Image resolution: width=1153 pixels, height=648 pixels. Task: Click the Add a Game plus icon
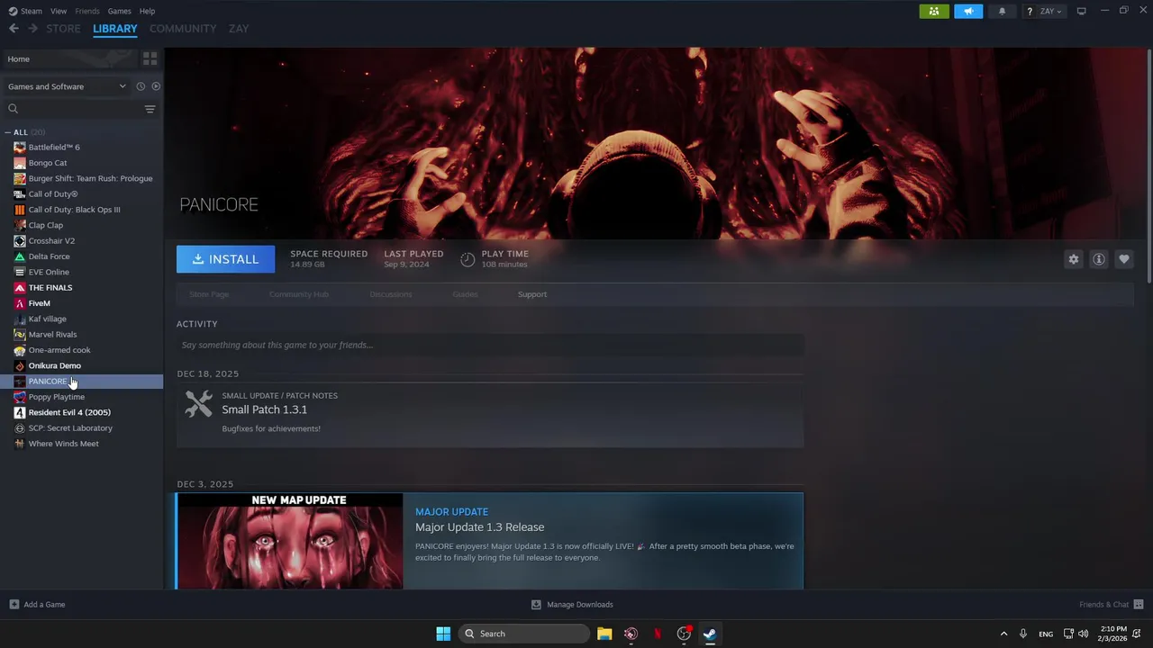pyautogui.click(x=14, y=605)
